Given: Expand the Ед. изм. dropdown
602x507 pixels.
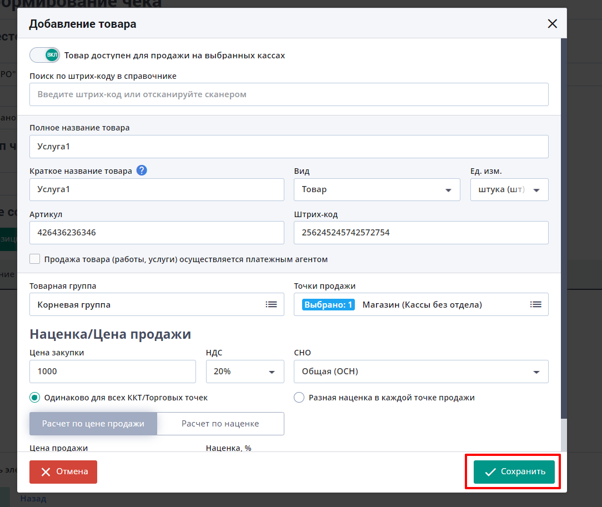Looking at the screenshot, I should click(x=509, y=189).
